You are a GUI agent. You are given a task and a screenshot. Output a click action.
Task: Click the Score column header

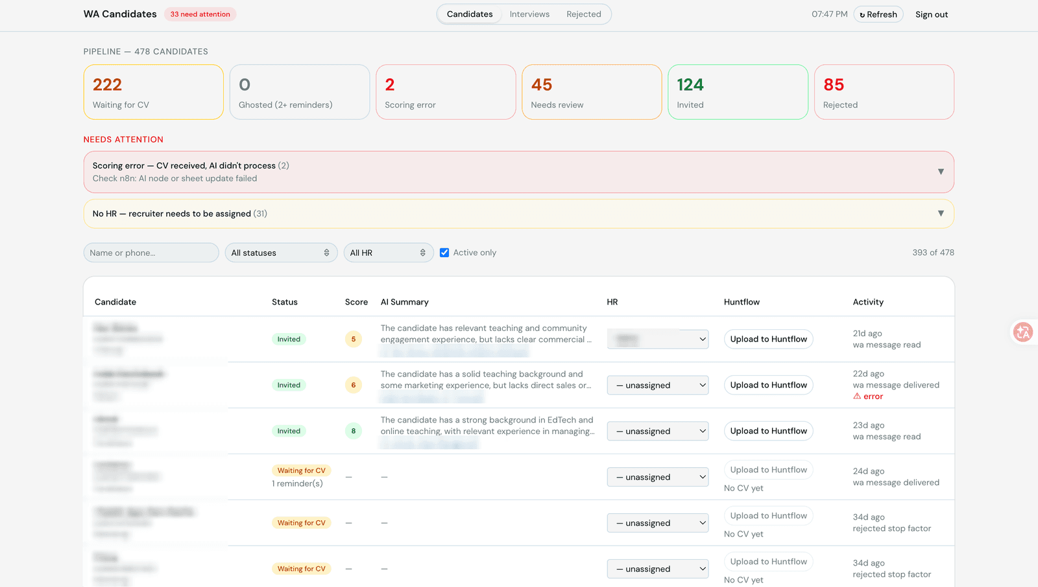[x=356, y=302]
